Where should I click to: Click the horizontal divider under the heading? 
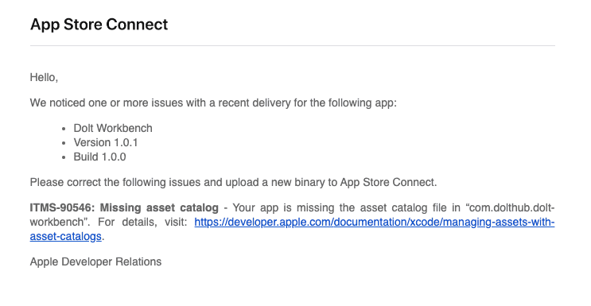tap(293, 45)
